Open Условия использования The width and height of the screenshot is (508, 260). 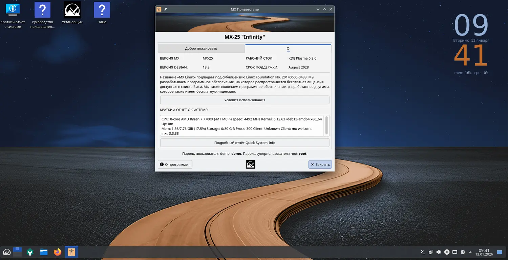pyautogui.click(x=245, y=100)
